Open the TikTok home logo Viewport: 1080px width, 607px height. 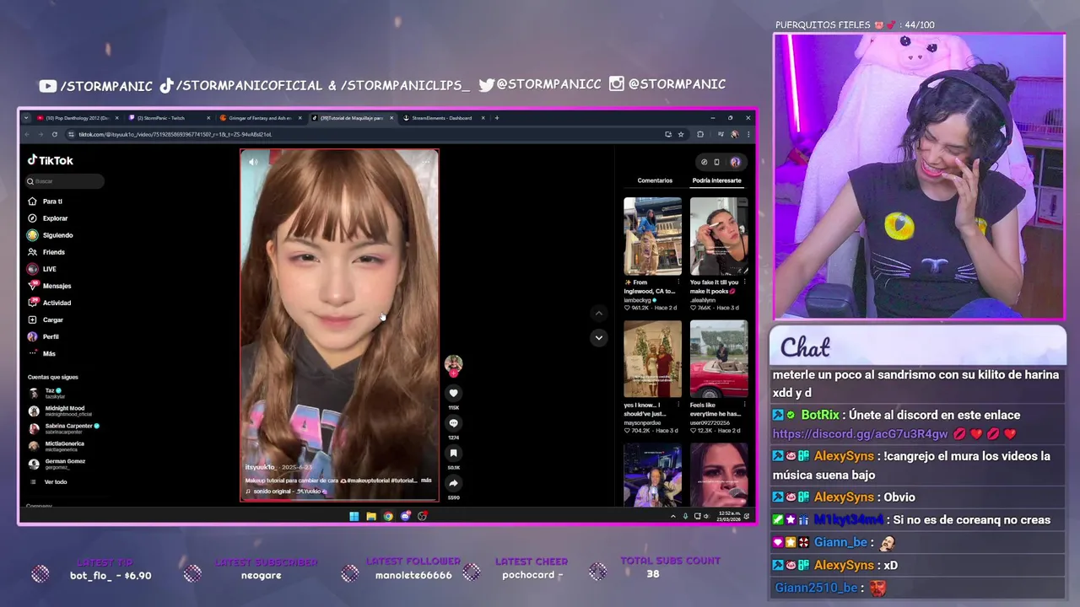(x=51, y=160)
